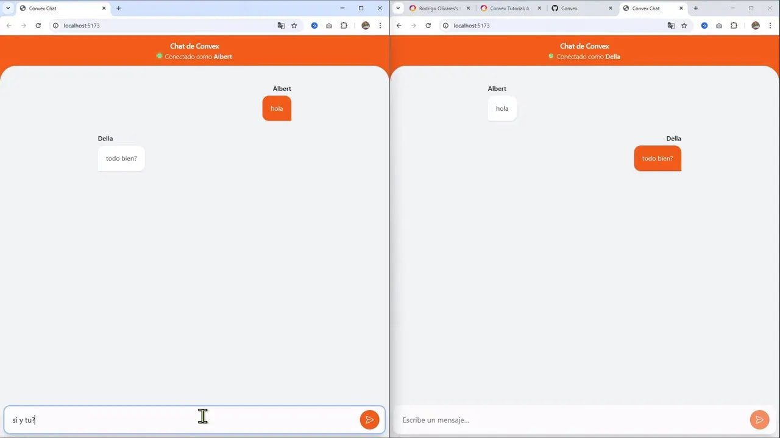
Task: Click blue circle extension in left window
Action: pyautogui.click(x=314, y=26)
